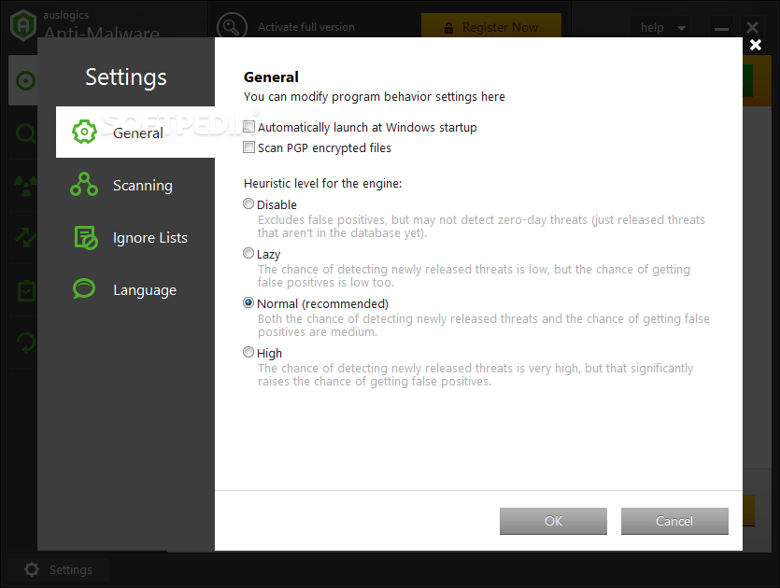Enable Scan PGP encrypted files checkbox
The image size is (780, 588).
pyautogui.click(x=248, y=147)
